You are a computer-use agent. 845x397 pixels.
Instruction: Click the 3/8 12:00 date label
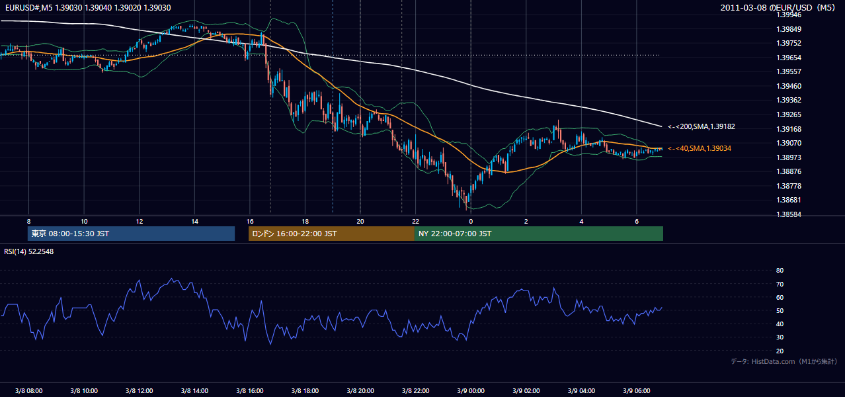[139, 390]
